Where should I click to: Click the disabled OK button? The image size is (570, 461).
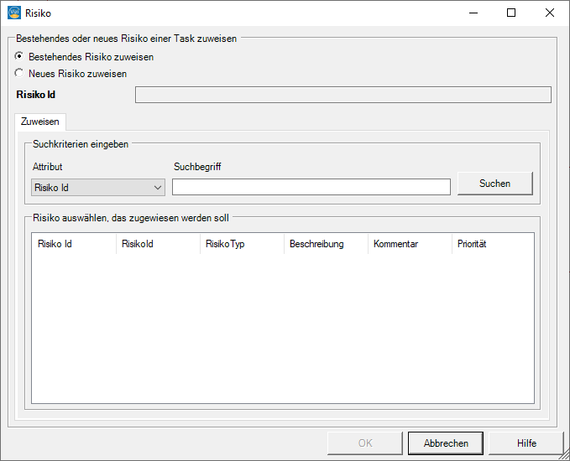tap(365, 443)
